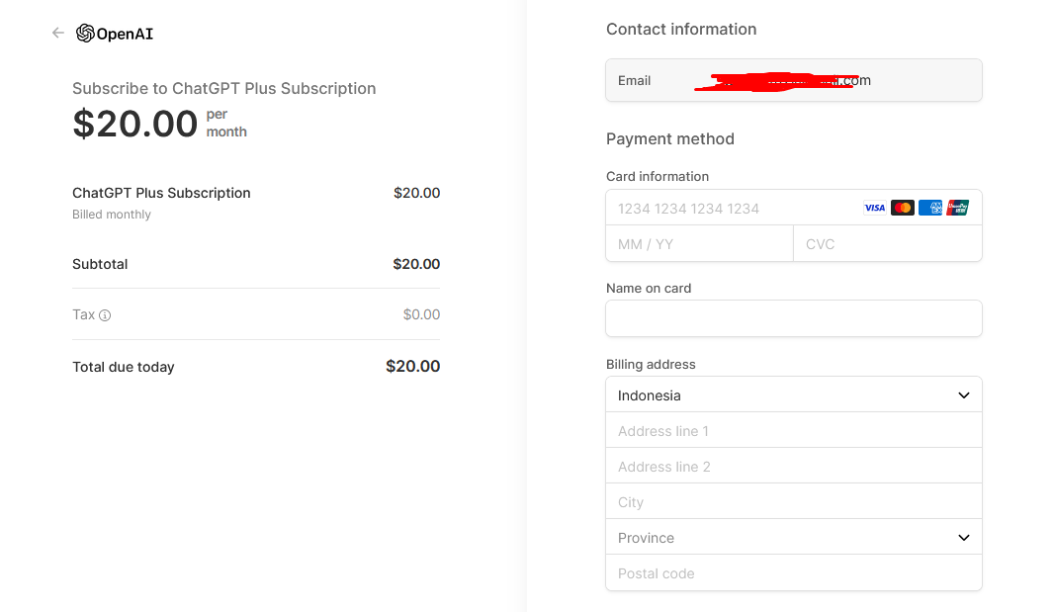
Task: Click the country dropdown chevron arrow
Action: (x=964, y=395)
